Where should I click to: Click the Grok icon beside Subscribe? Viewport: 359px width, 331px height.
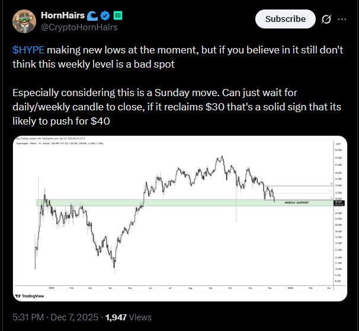(x=325, y=20)
